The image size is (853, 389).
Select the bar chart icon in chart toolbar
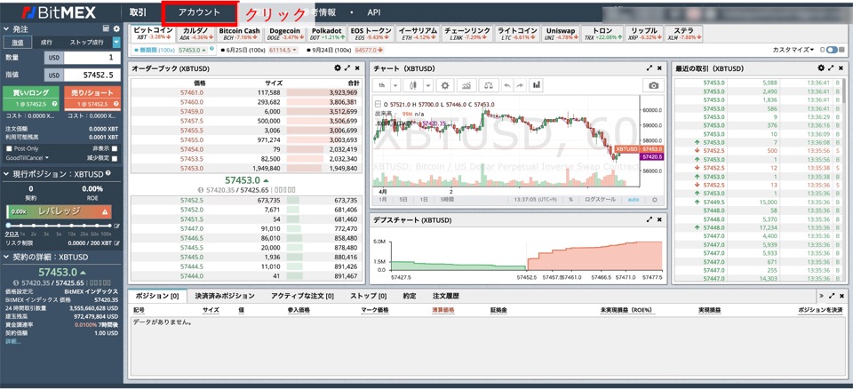click(x=537, y=85)
